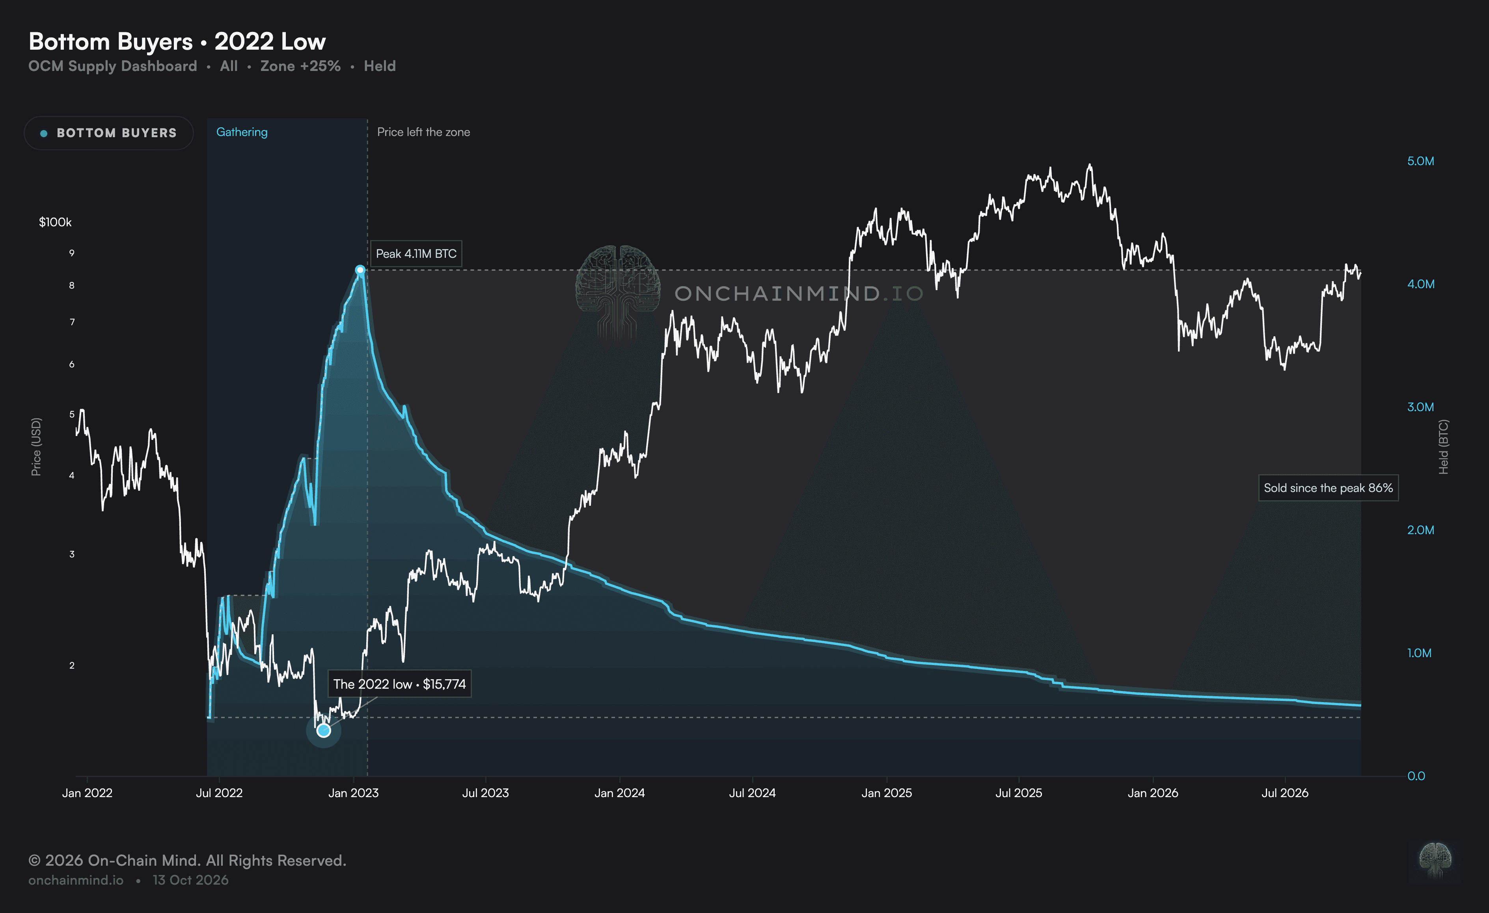The image size is (1489, 913).
Task: Click the 'Jul 2025' x-axis label
Action: (1019, 793)
